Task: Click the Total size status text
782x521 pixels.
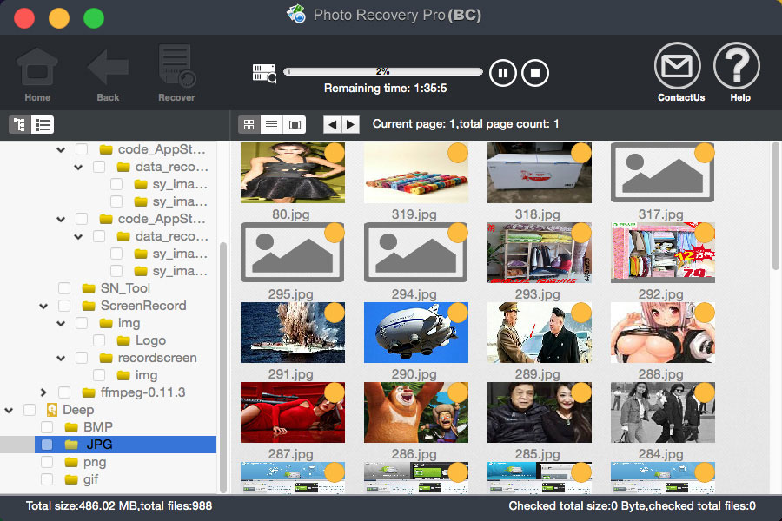Action: 119,506
